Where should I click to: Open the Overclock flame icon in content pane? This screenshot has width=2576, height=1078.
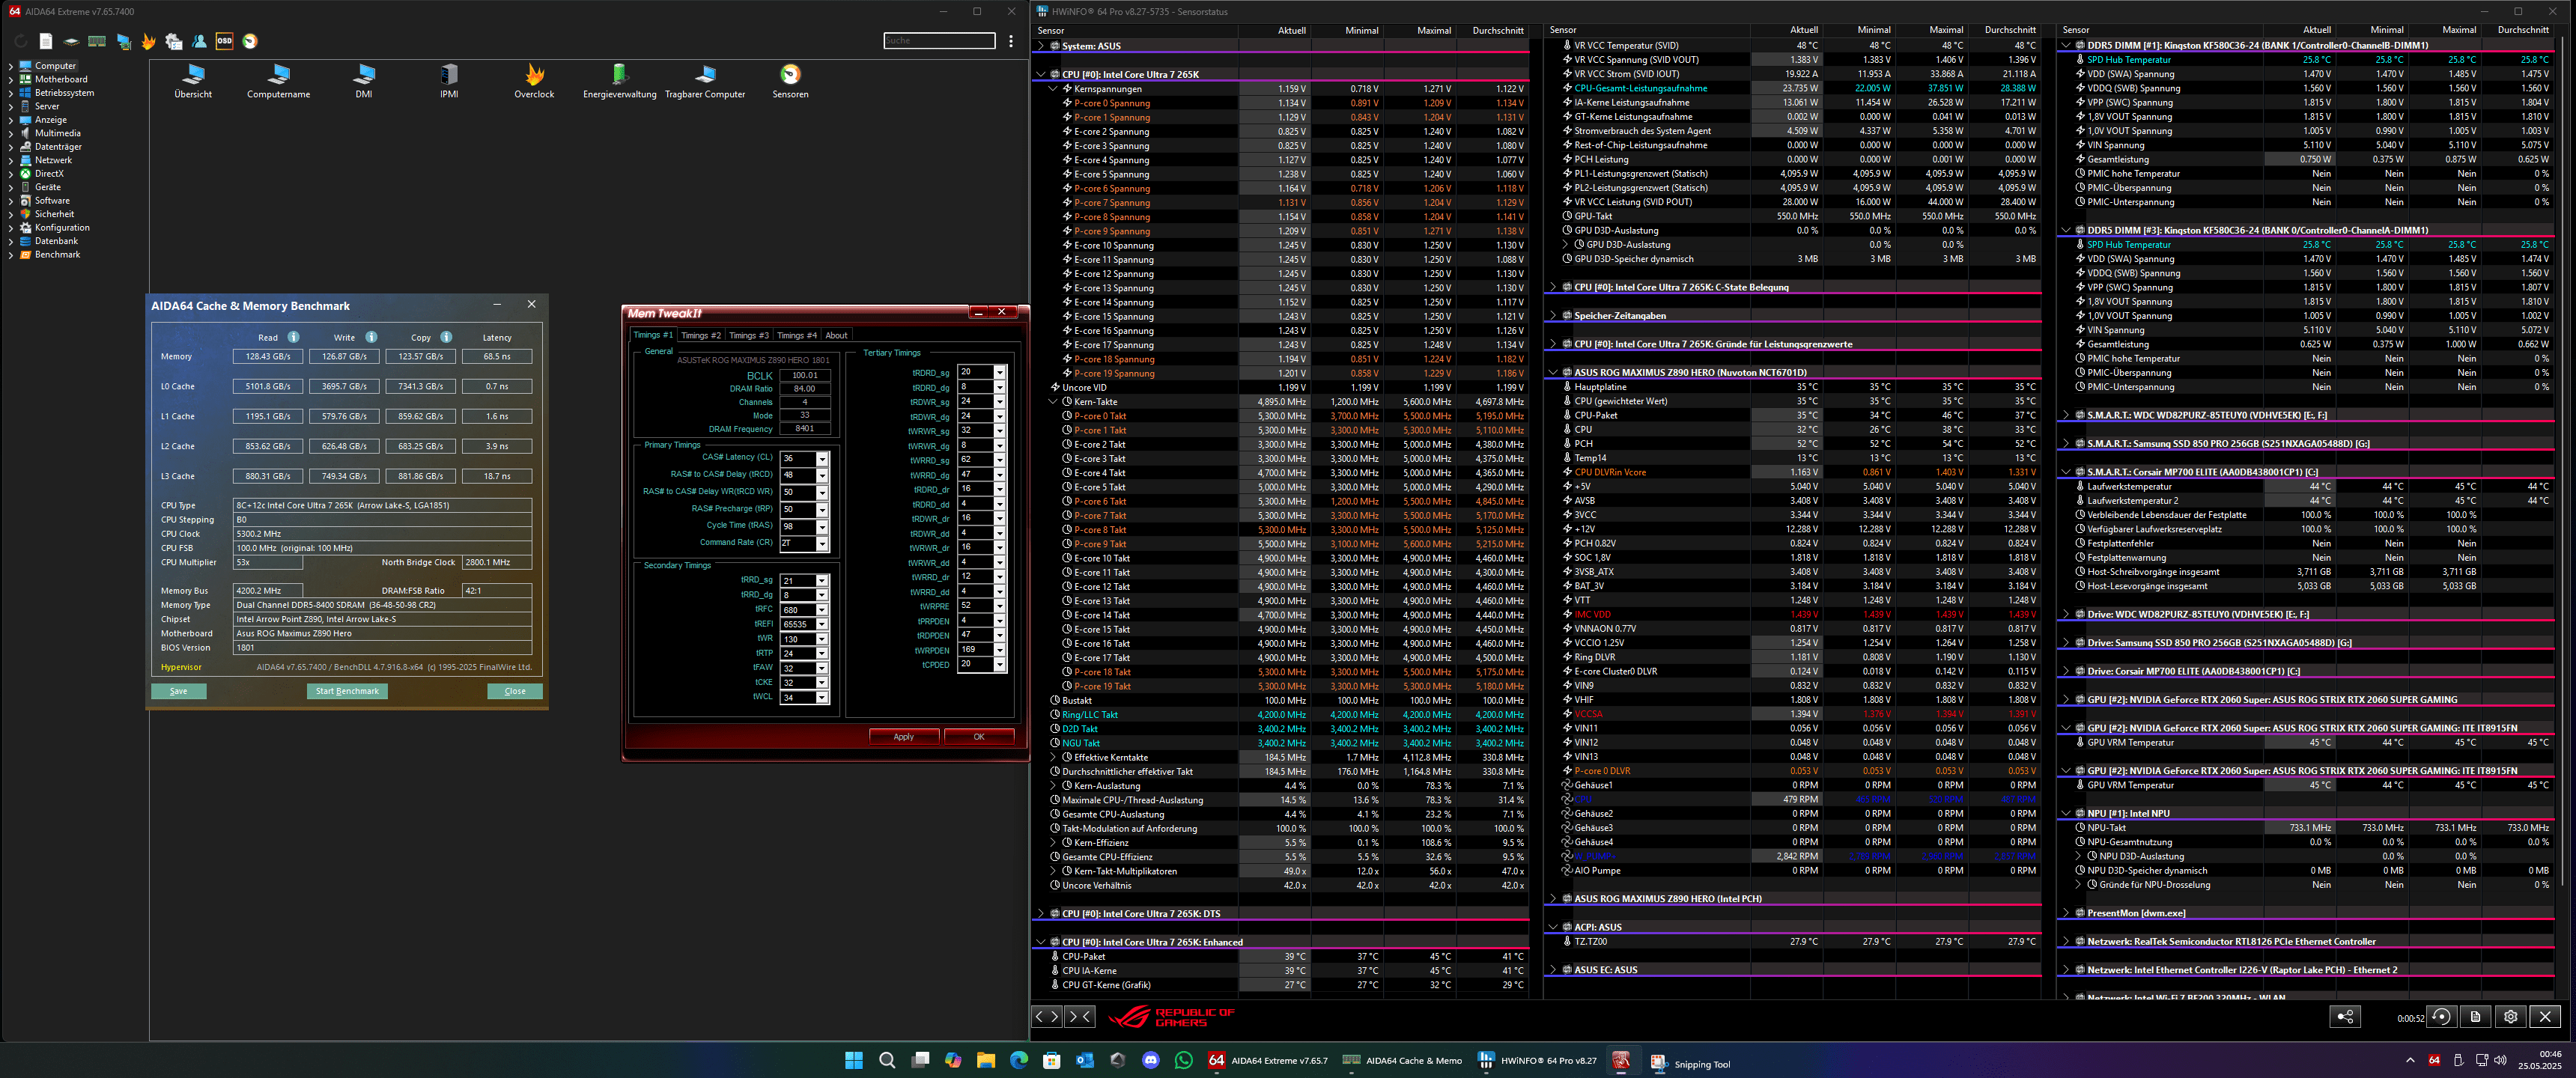(534, 81)
